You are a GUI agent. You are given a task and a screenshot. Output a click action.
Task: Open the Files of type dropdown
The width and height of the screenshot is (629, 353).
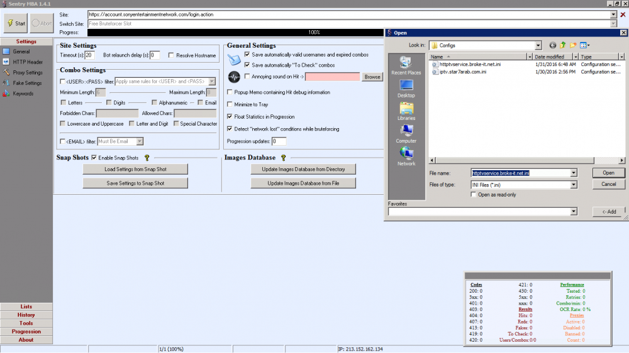click(574, 185)
